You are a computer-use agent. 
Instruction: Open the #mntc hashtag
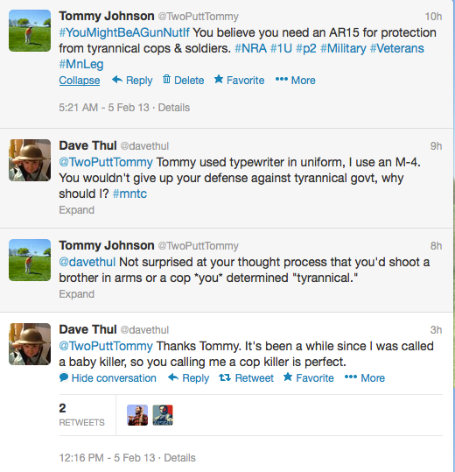coord(129,194)
